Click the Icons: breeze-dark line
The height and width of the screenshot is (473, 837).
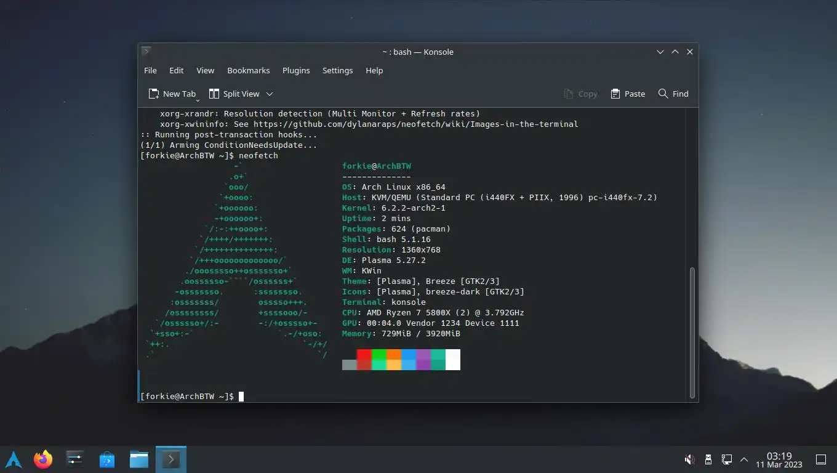(x=433, y=291)
